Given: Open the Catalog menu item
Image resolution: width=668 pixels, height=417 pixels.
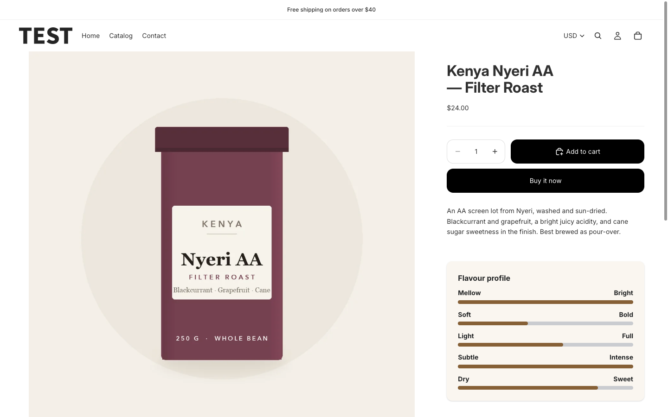Looking at the screenshot, I should tap(121, 36).
